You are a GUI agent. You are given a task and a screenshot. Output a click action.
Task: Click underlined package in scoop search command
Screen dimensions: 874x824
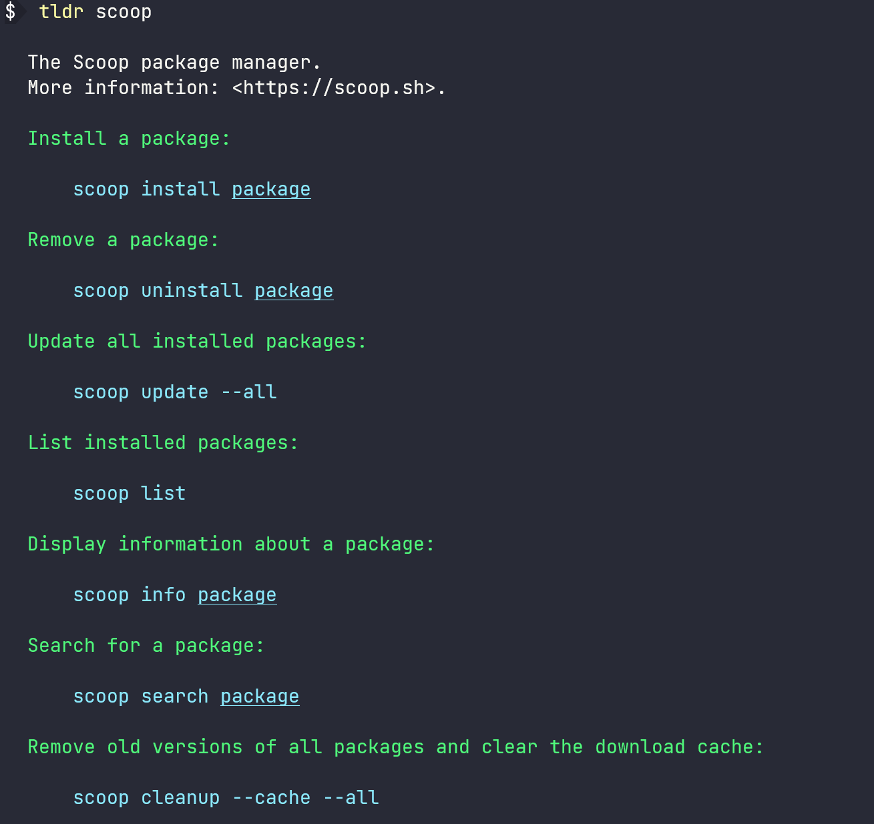[x=260, y=696]
